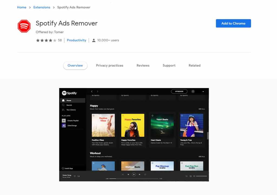Click the song progress bar
Screen dimensions: 277x195
coord(134,179)
